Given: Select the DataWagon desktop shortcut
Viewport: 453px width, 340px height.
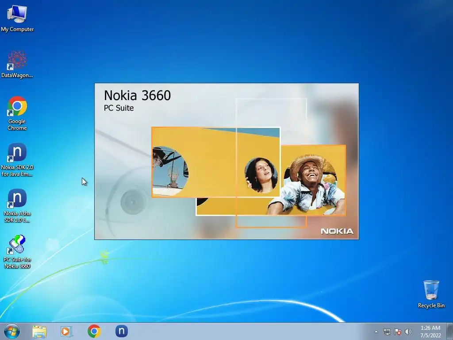Looking at the screenshot, I should [x=17, y=64].
